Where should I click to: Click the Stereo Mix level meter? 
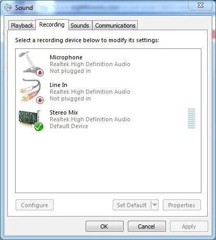click(191, 119)
